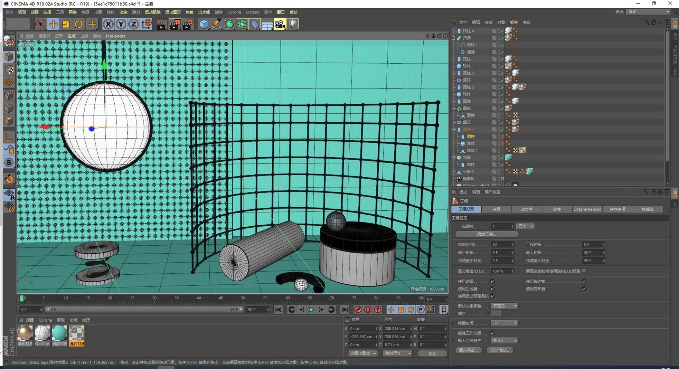Switch to the Octane Render tab
The height and width of the screenshot is (369, 679).
(587, 209)
